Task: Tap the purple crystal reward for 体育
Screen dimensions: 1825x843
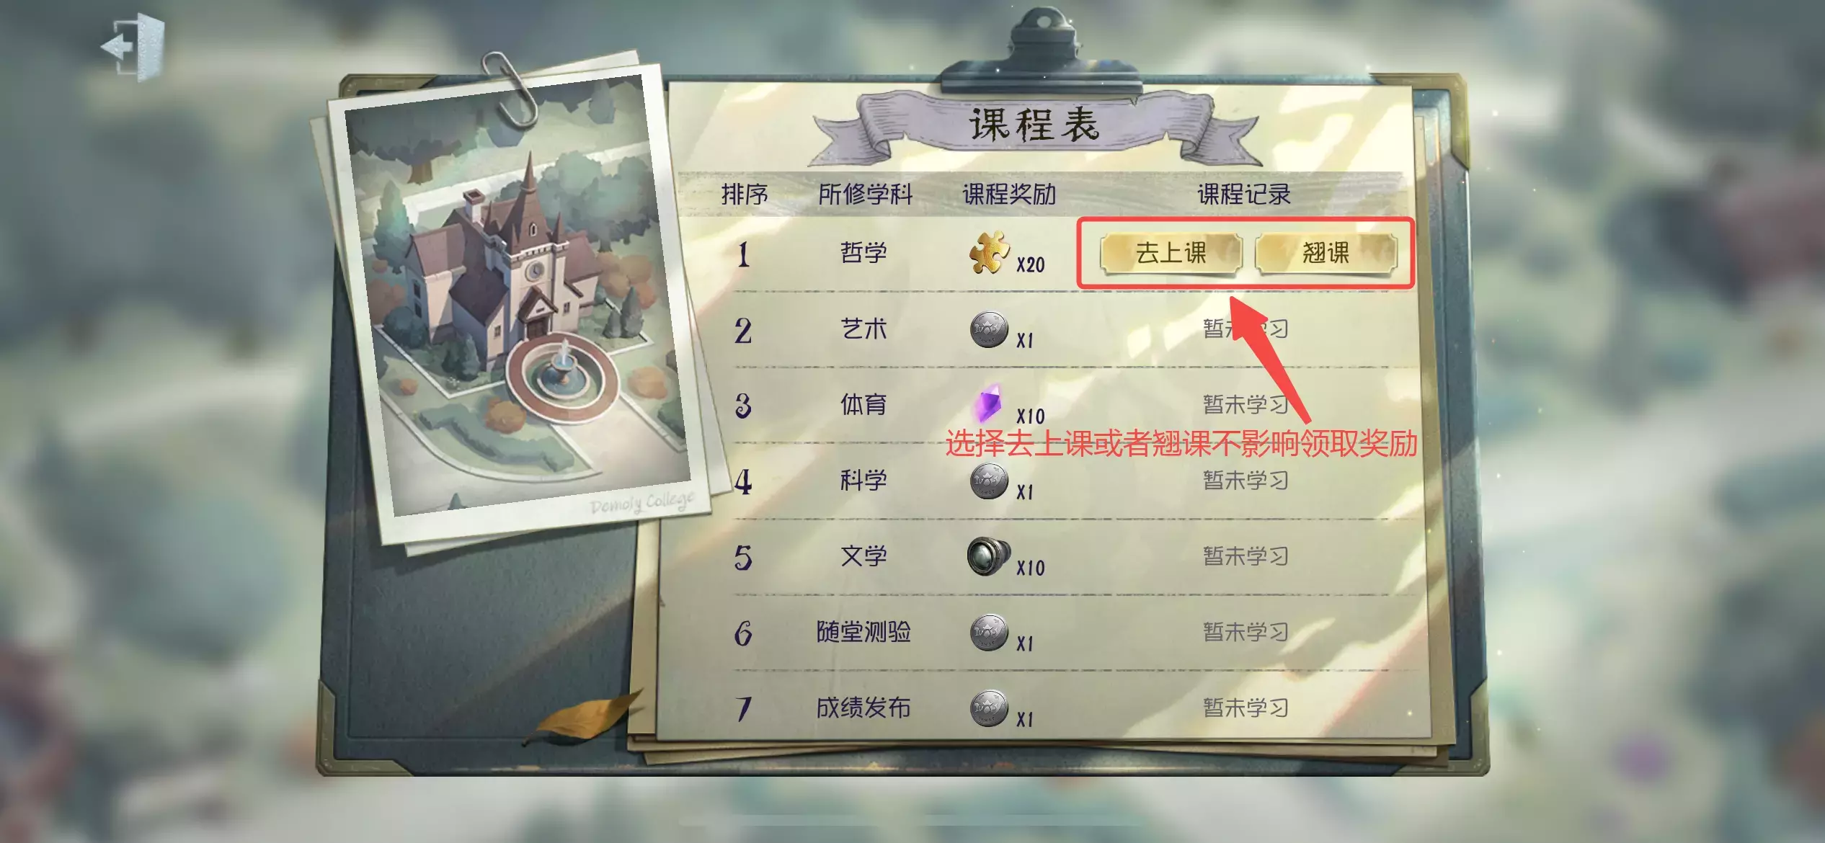Action: (x=989, y=403)
